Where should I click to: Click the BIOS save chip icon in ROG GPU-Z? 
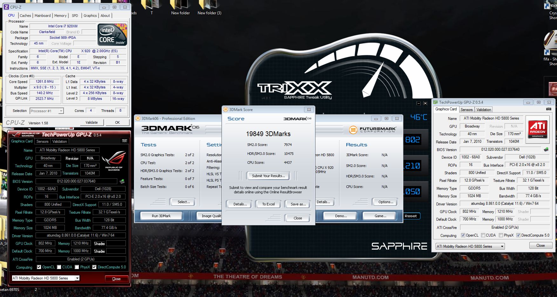click(122, 182)
